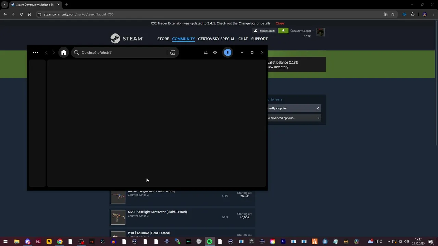Viewport: 438px width, 246px height.
Task: Open the Chrome tab search dropdown
Action: tap(4, 5)
